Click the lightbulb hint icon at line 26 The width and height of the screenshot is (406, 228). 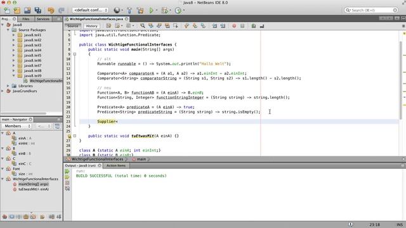tap(69, 136)
